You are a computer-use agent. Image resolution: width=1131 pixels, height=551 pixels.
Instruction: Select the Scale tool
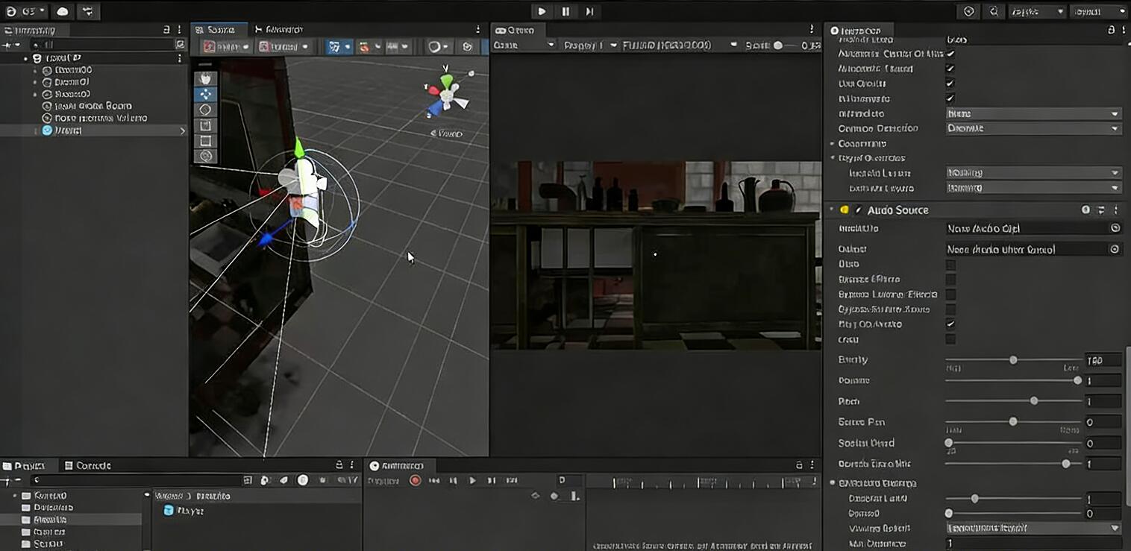(x=205, y=125)
